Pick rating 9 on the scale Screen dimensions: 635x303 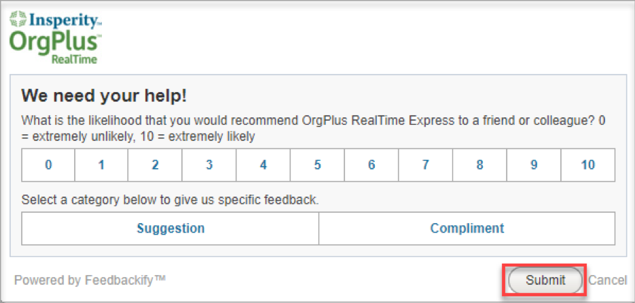coord(534,165)
